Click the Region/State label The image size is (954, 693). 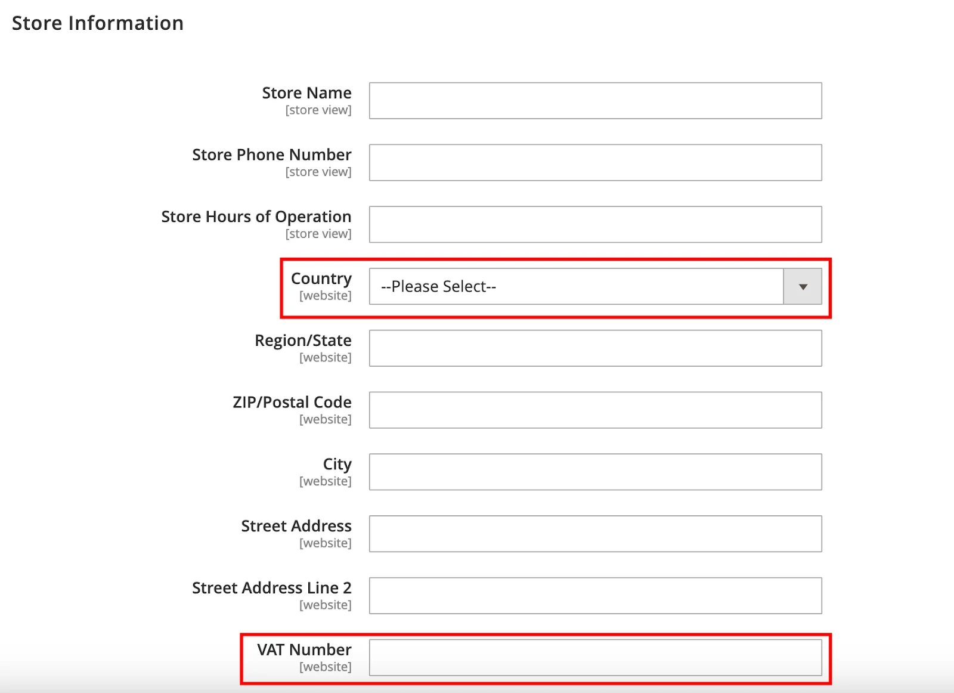tap(303, 341)
